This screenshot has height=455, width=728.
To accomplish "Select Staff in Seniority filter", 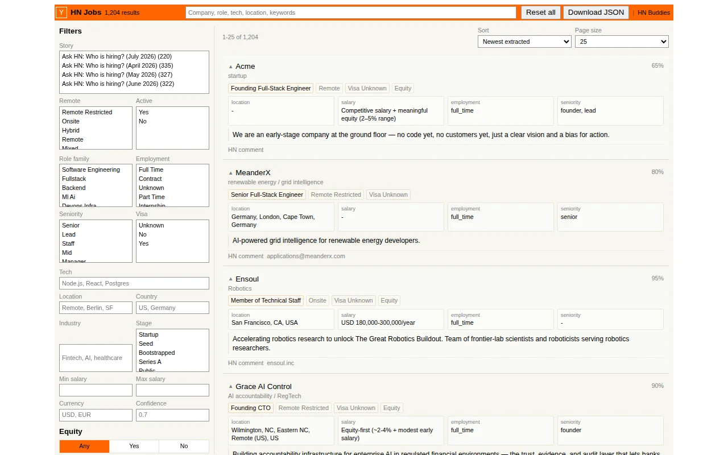I will coord(96,243).
